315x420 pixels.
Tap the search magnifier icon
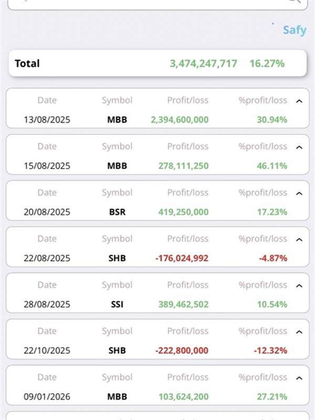(294, 2)
